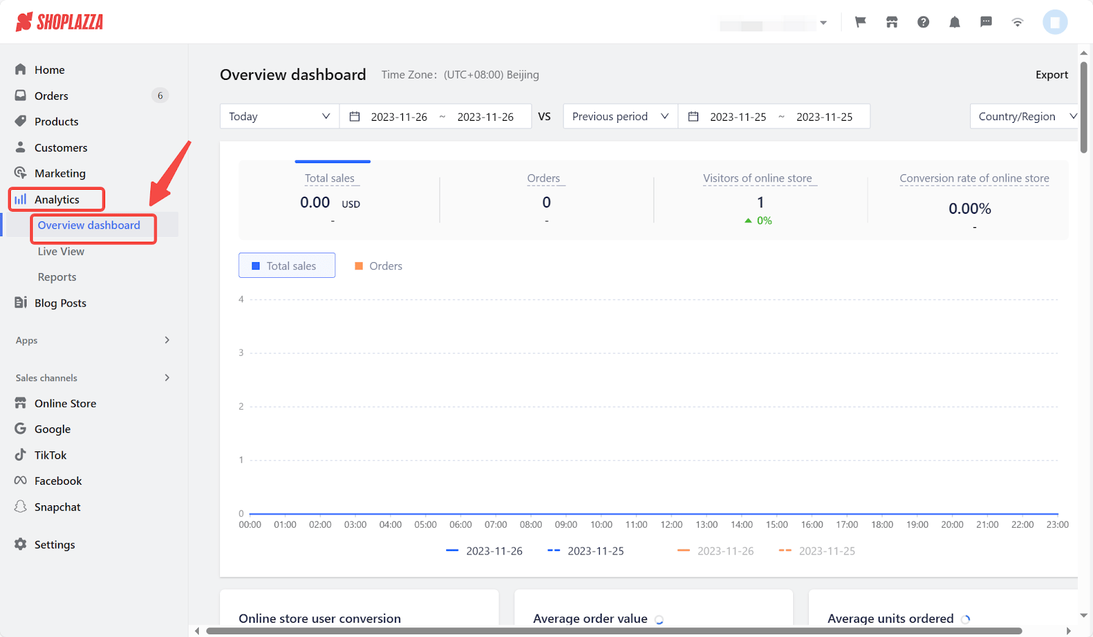Click the Export button
The height and width of the screenshot is (637, 1093).
pyautogui.click(x=1051, y=74)
